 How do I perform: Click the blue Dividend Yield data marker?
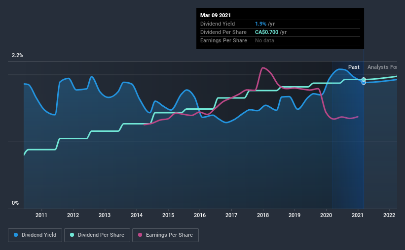(x=364, y=83)
